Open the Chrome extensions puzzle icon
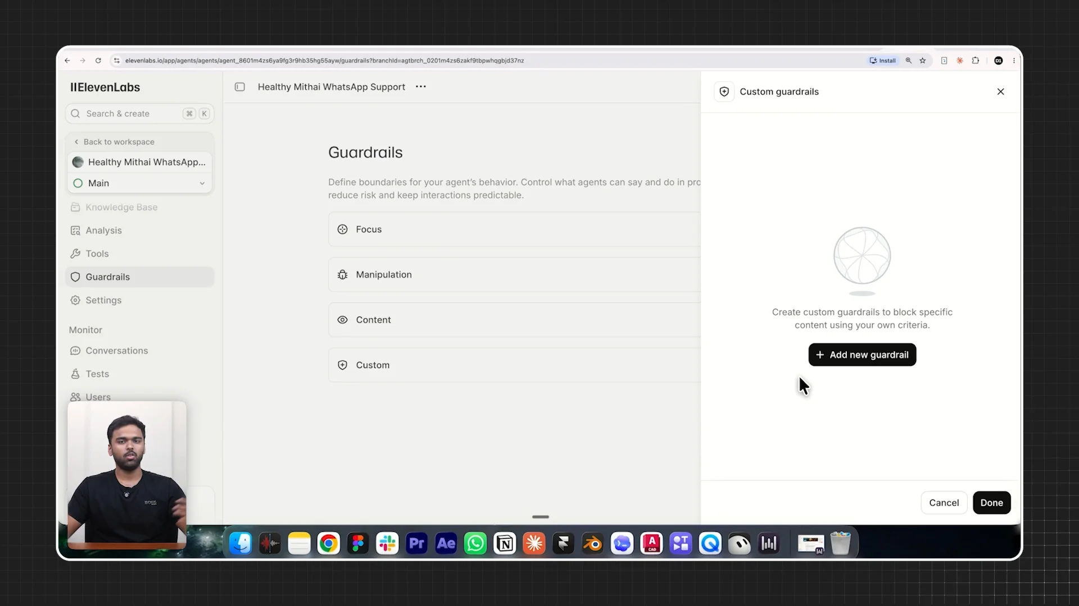The width and height of the screenshot is (1079, 606). point(976,61)
